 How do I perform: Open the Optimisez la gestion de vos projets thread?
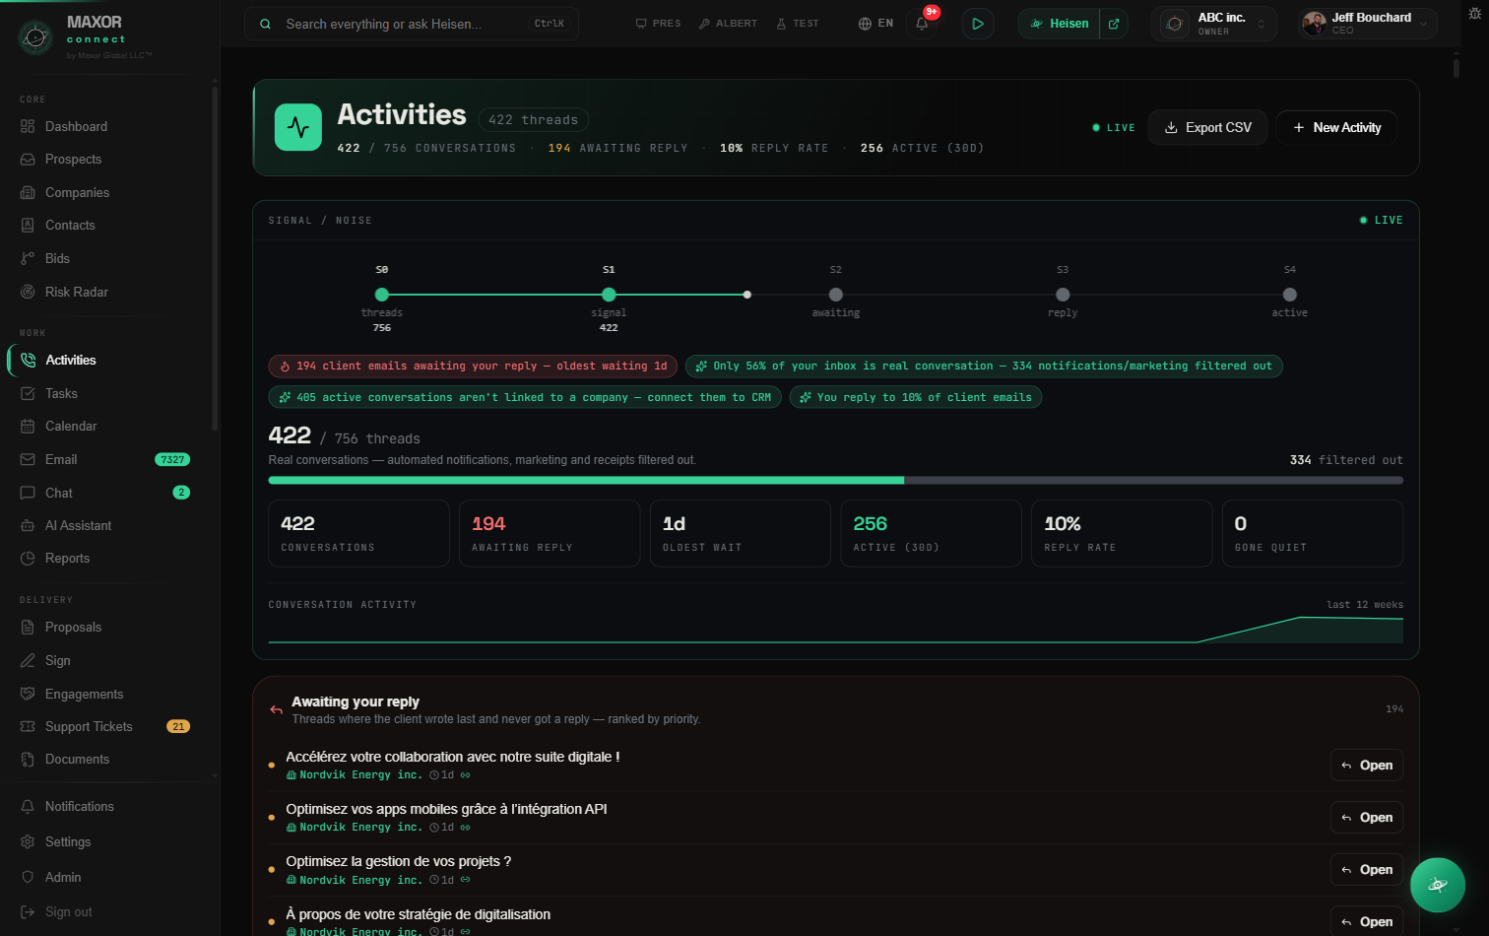[1367, 870]
